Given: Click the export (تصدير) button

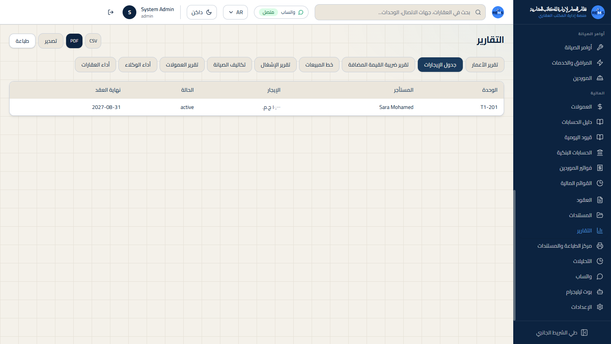Looking at the screenshot, I should [51, 41].
